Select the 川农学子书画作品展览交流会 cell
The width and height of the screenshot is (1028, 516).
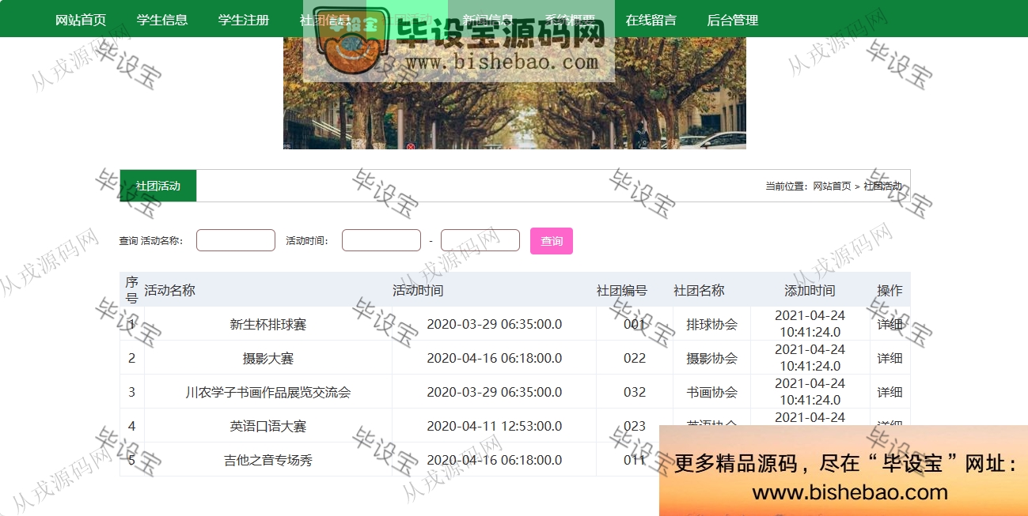click(268, 392)
